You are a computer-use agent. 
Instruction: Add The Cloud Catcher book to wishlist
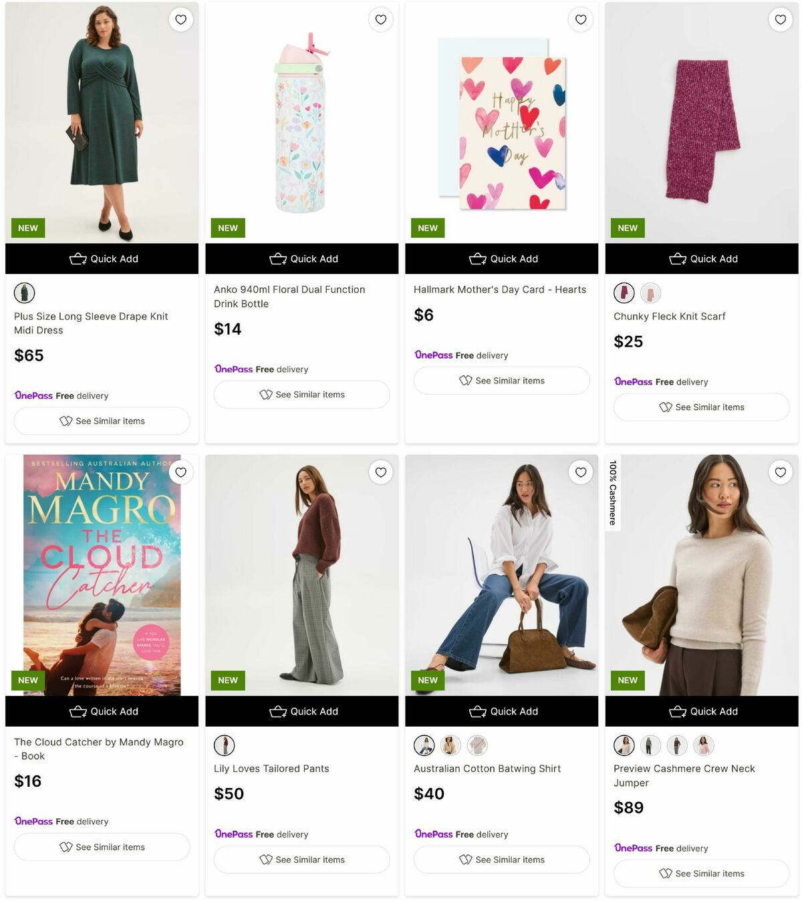180,472
